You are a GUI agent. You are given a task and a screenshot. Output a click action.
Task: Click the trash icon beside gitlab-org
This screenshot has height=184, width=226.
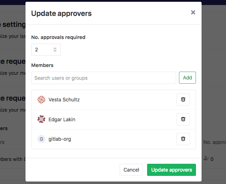click(x=183, y=139)
